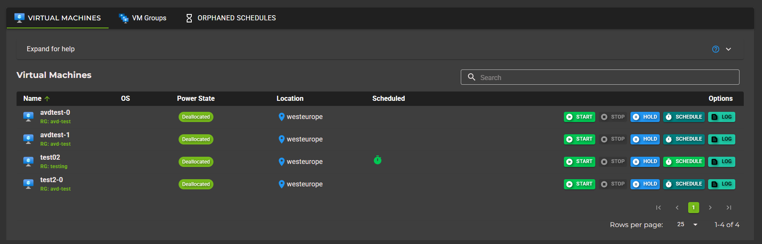
Task: Start the test2-0 virtual machine
Action: (580, 184)
